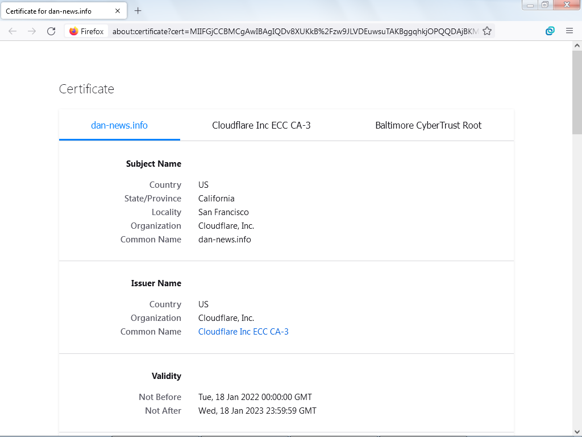Click the Subject Name section heading
Screen dimensions: 582x437
pyautogui.click(x=153, y=164)
